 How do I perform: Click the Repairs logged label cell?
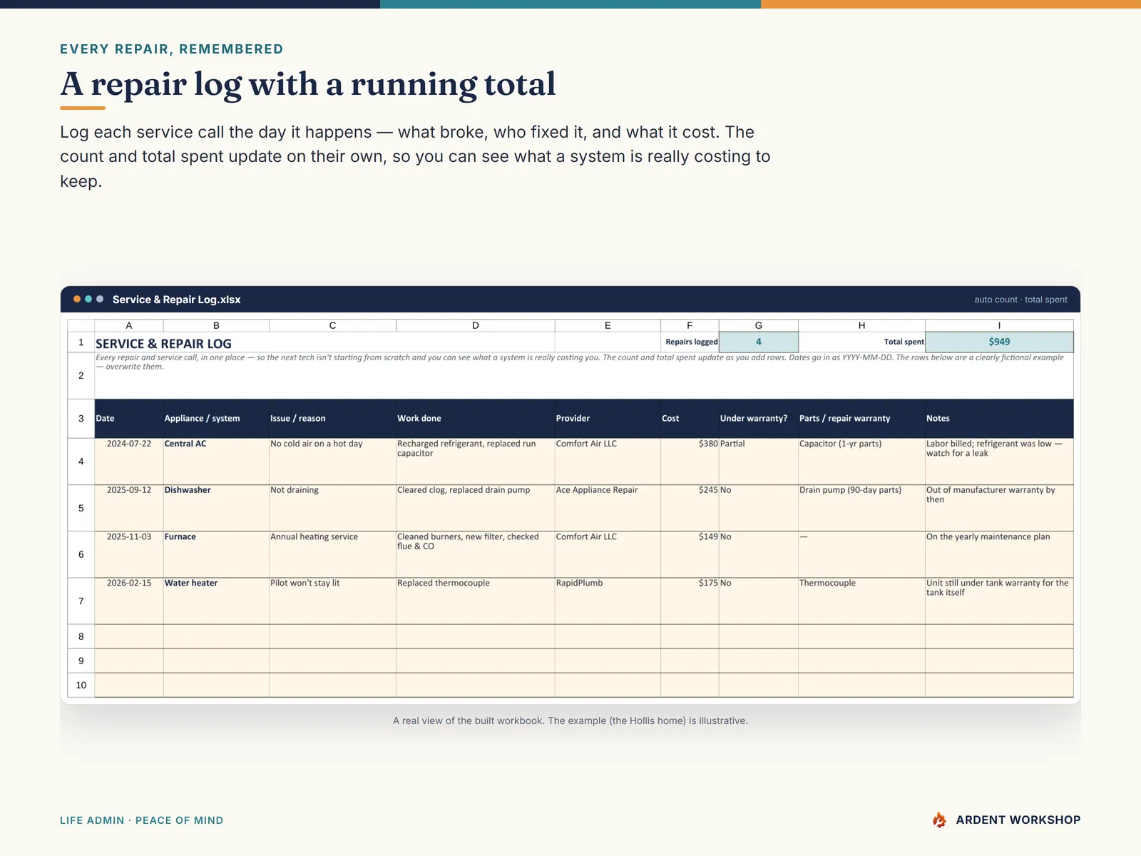(690, 342)
